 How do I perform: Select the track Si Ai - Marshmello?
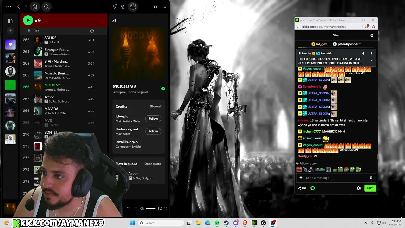click(63, 63)
